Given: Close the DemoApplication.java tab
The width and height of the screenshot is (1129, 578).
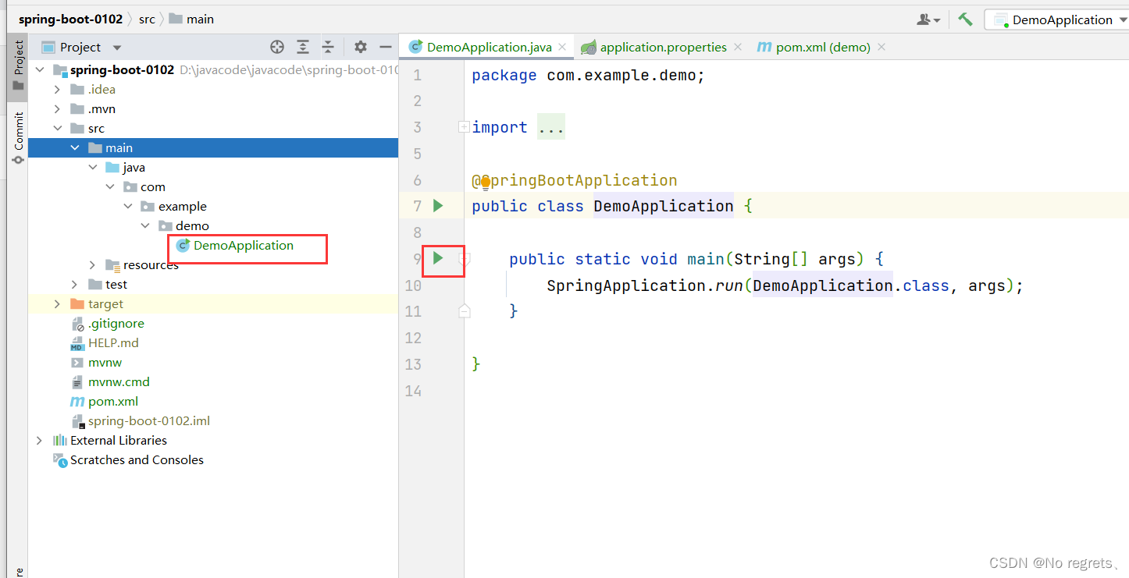Looking at the screenshot, I should pyautogui.click(x=562, y=47).
